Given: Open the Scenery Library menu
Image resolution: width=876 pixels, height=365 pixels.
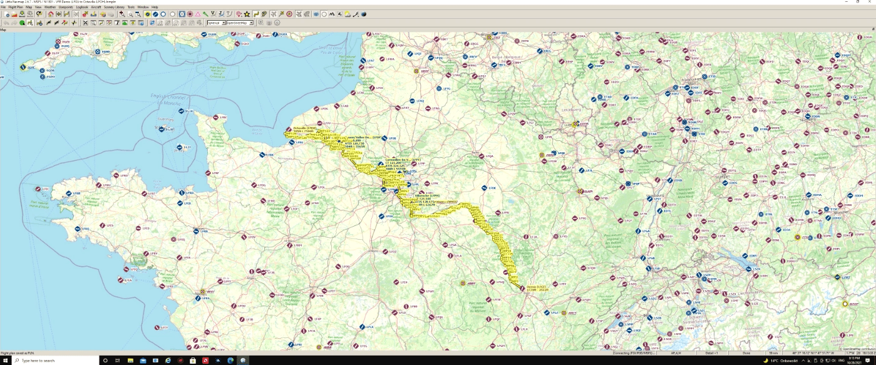Looking at the screenshot, I should click(x=114, y=7).
